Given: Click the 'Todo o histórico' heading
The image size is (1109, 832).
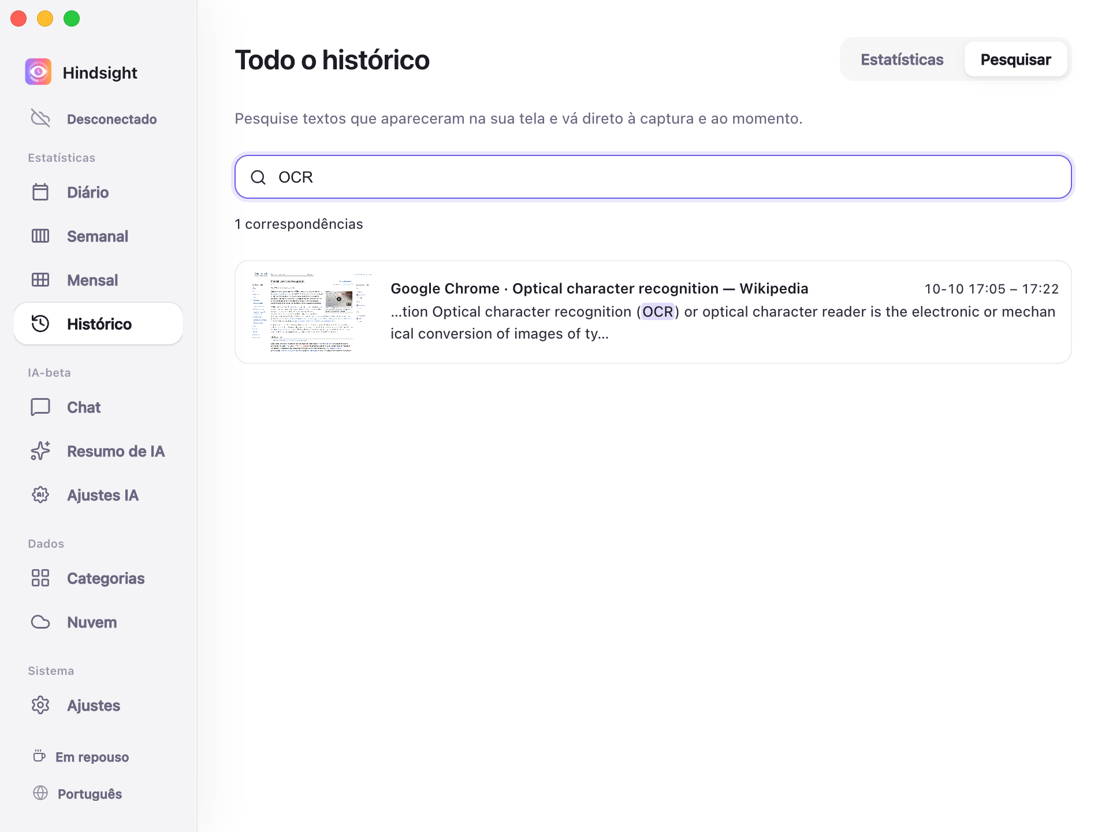Looking at the screenshot, I should 332,60.
